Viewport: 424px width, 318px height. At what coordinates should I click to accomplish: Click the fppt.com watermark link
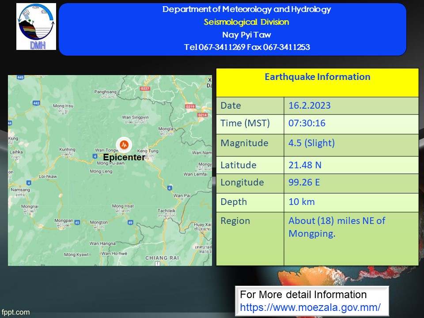[x=15, y=312]
